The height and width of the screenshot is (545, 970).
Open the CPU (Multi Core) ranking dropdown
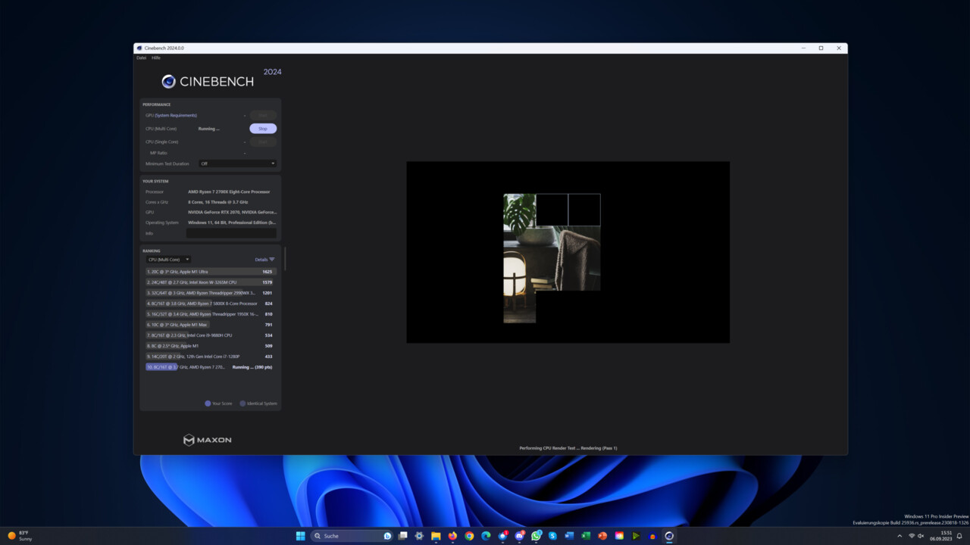pyautogui.click(x=168, y=260)
